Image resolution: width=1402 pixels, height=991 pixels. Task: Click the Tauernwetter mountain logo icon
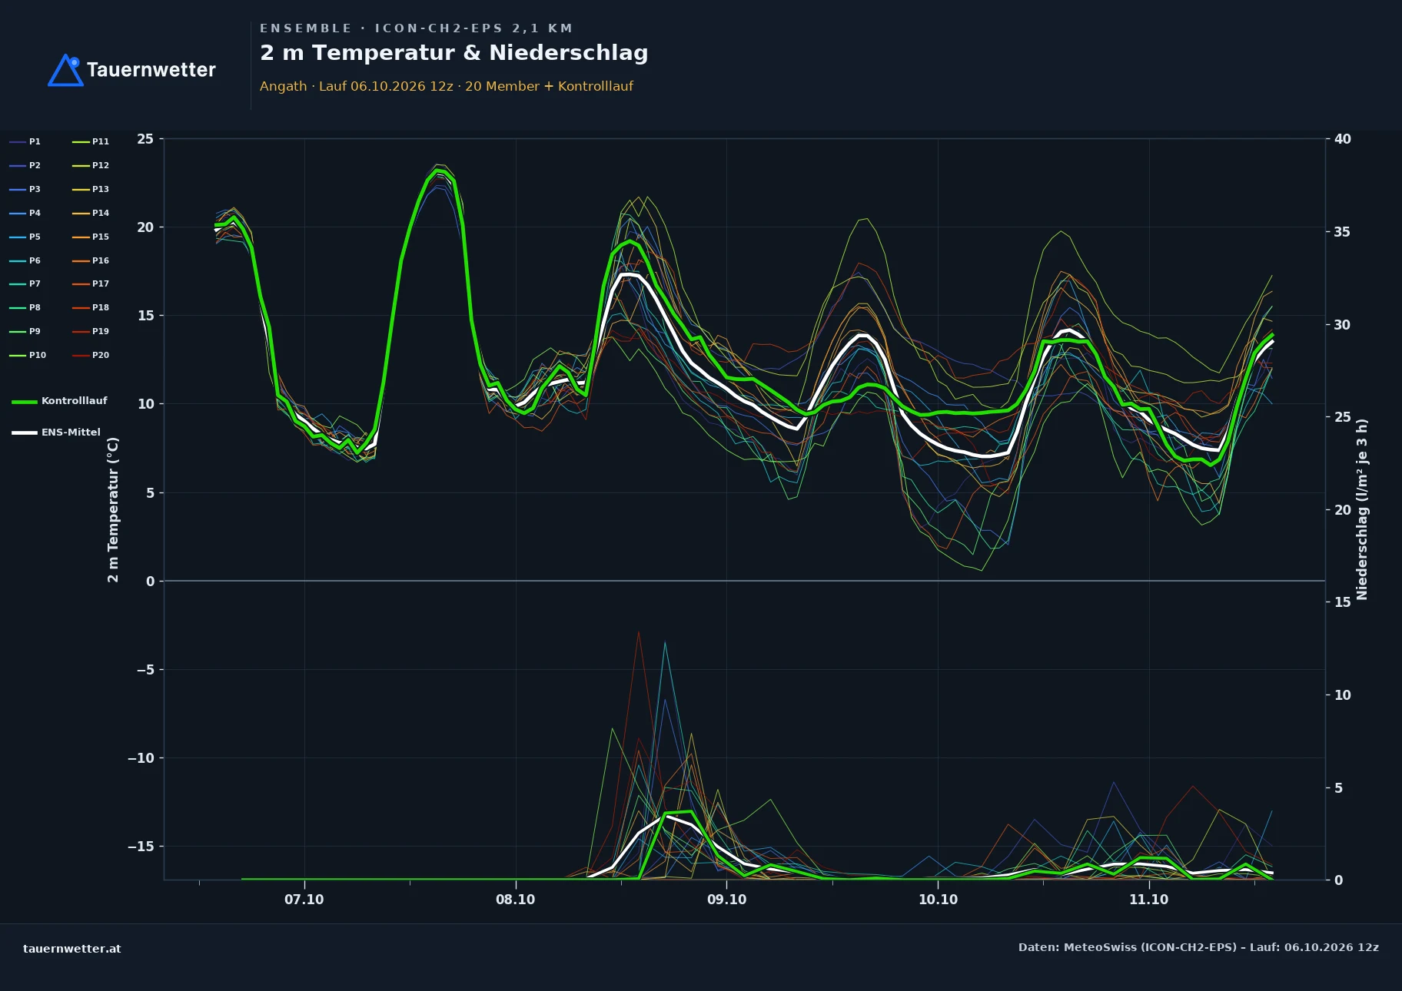point(65,70)
